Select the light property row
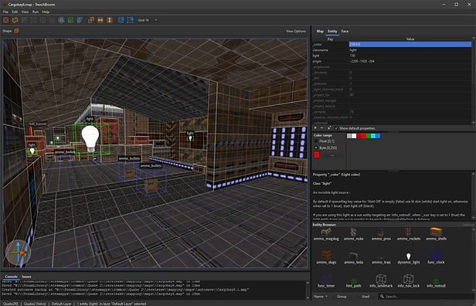The height and width of the screenshot is (306, 476). click(x=392, y=56)
